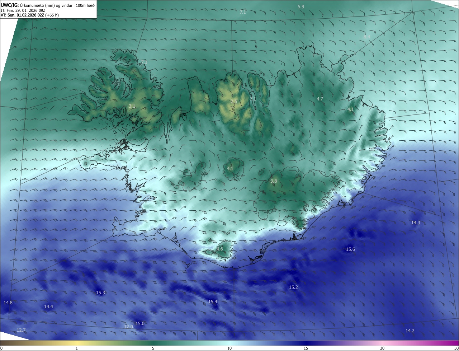
Task: Click the 15.2 value label over the sea
Action: 293,287
